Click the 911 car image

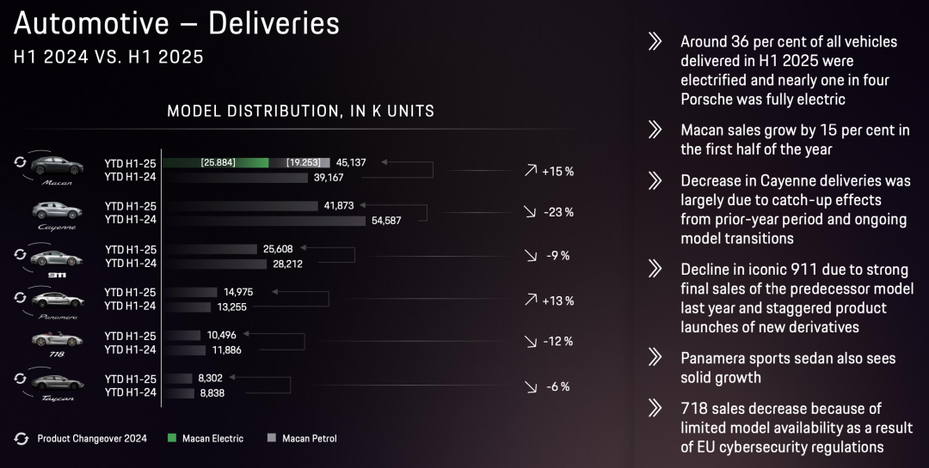(57, 256)
